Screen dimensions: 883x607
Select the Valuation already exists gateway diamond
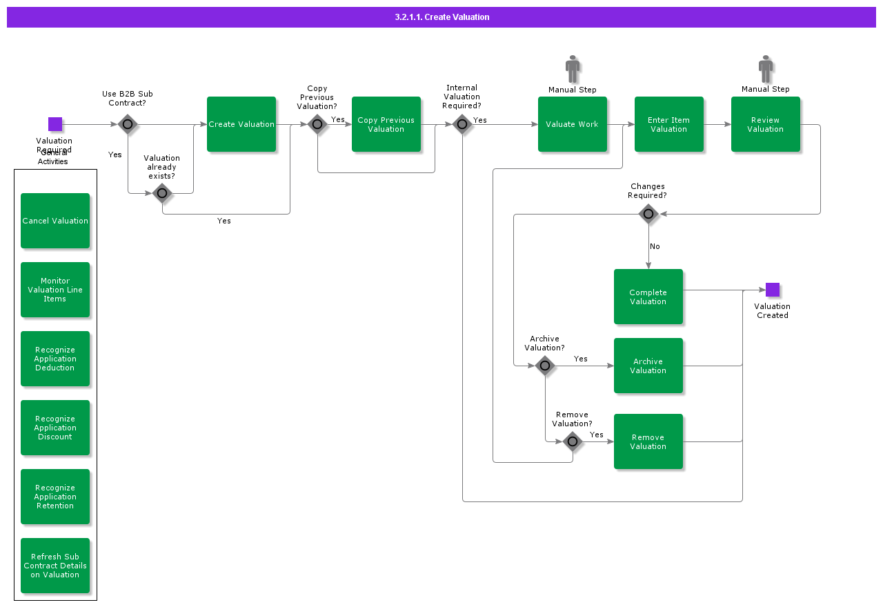(162, 193)
